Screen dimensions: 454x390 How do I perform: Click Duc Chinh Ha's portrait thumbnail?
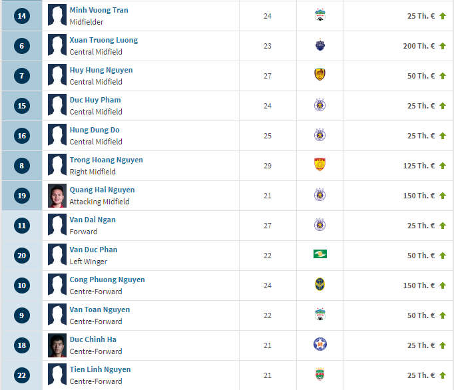click(57, 345)
